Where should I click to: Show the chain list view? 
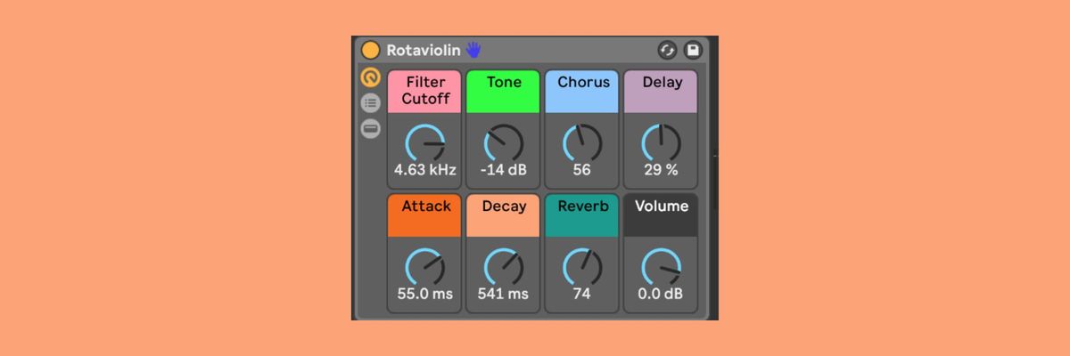(370, 103)
